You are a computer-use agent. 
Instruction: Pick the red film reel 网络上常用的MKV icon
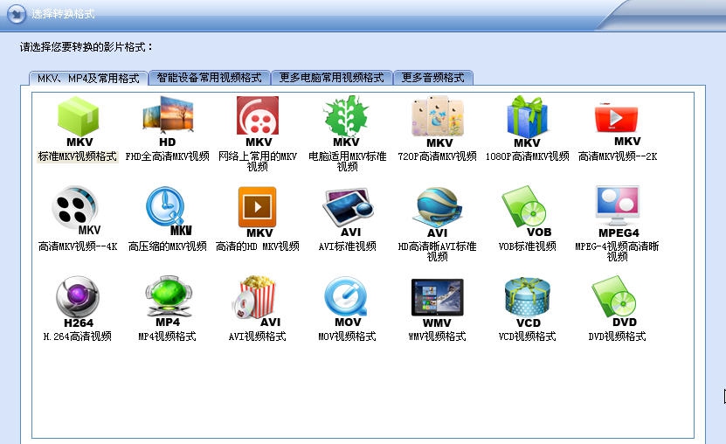click(258, 121)
